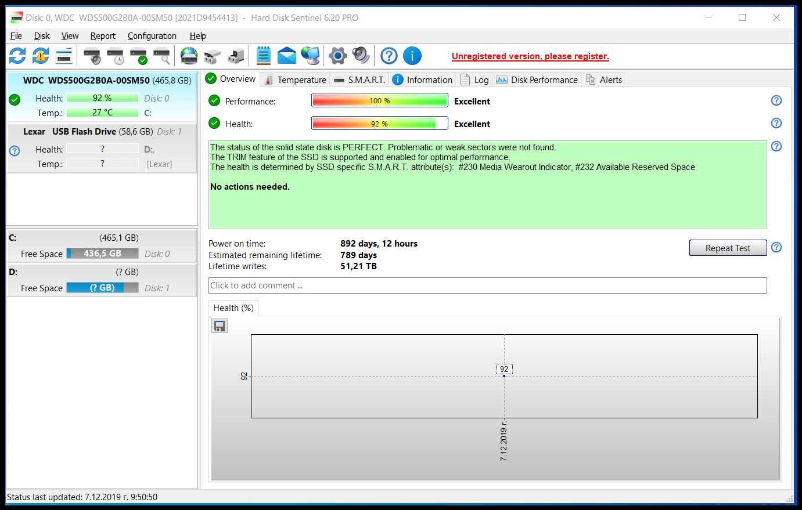The height and width of the screenshot is (510, 802).
Task: Open the View menu
Action: point(70,36)
